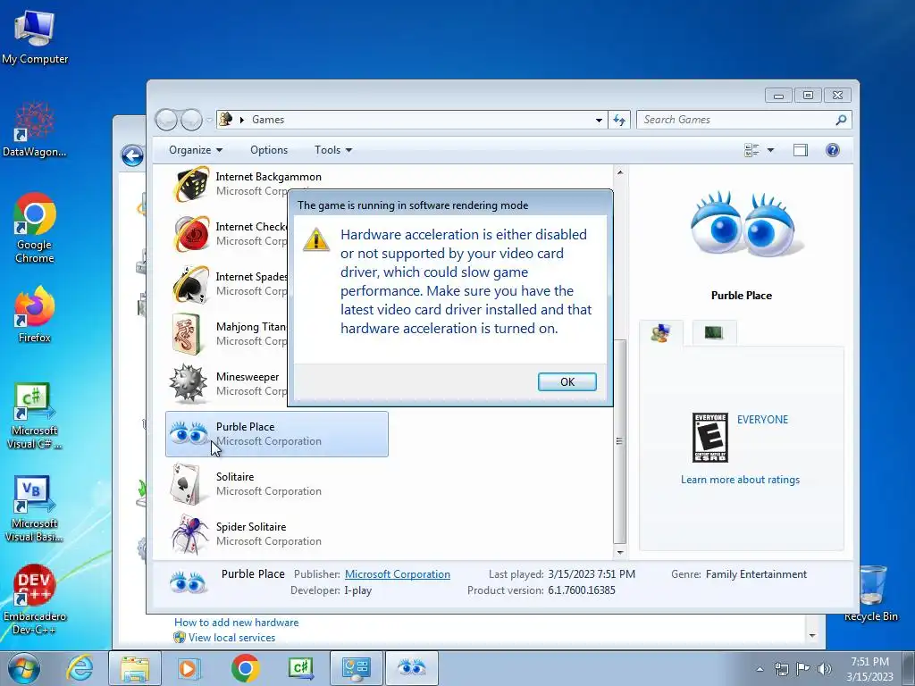
Task: Show hidden tray icons arrow
Action: pyautogui.click(x=760, y=669)
